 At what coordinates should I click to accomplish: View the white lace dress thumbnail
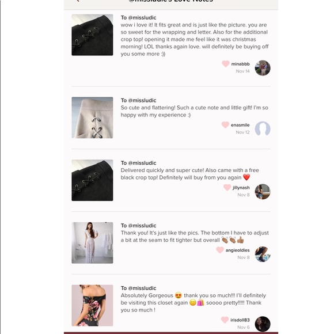[x=92, y=243]
